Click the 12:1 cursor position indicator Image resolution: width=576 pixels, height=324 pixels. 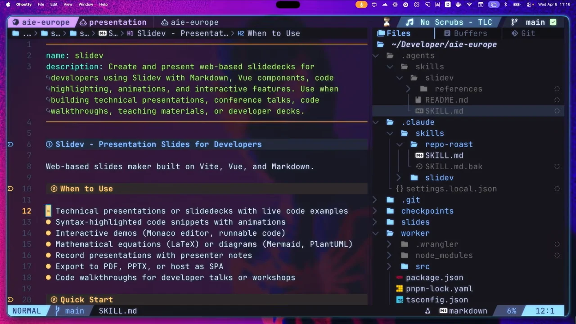click(545, 311)
